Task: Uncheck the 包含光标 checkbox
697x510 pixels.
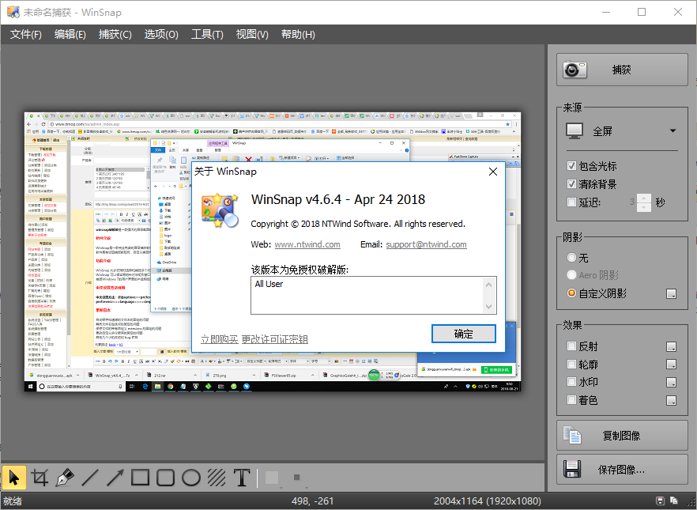Action: (571, 166)
